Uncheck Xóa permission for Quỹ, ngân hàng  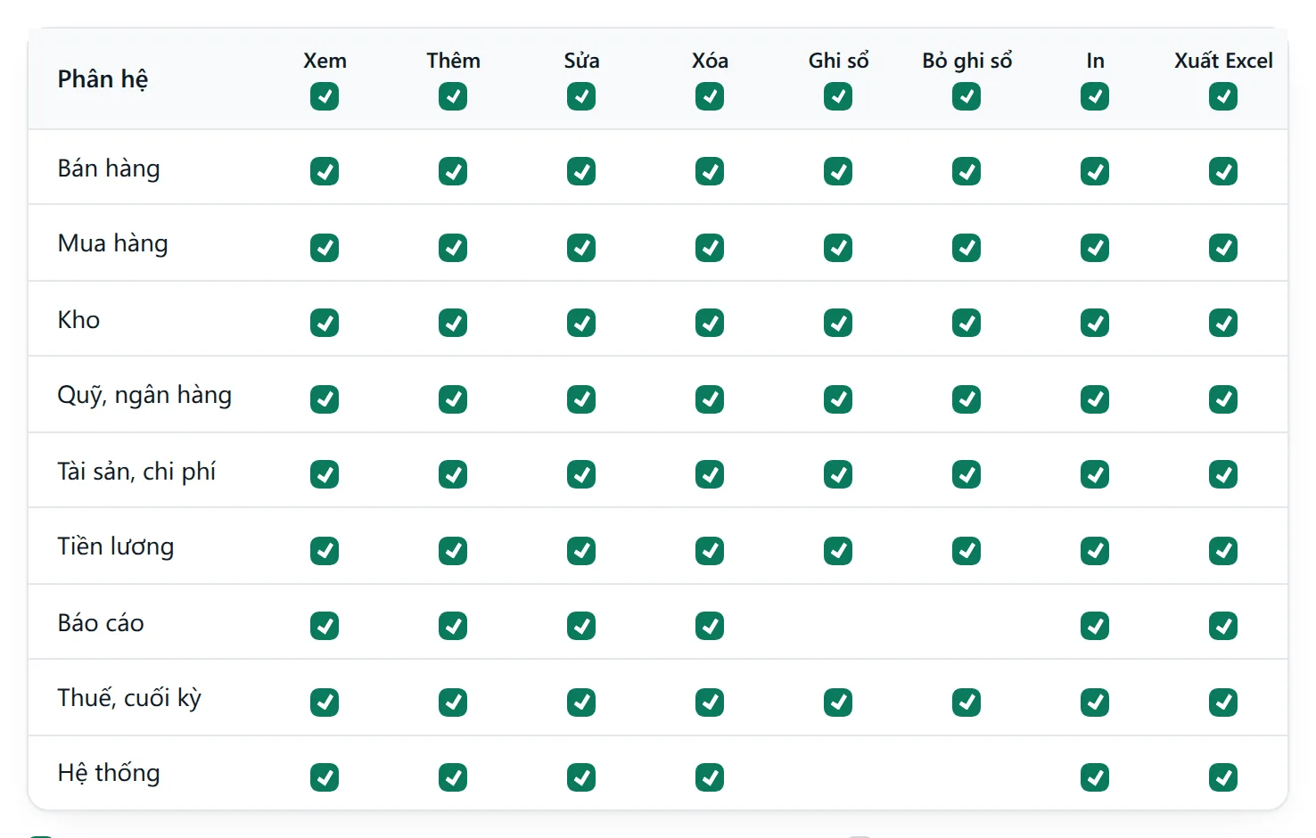tap(710, 399)
